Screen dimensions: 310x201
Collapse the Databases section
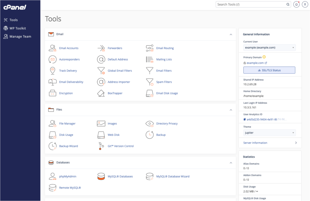[231, 163]
